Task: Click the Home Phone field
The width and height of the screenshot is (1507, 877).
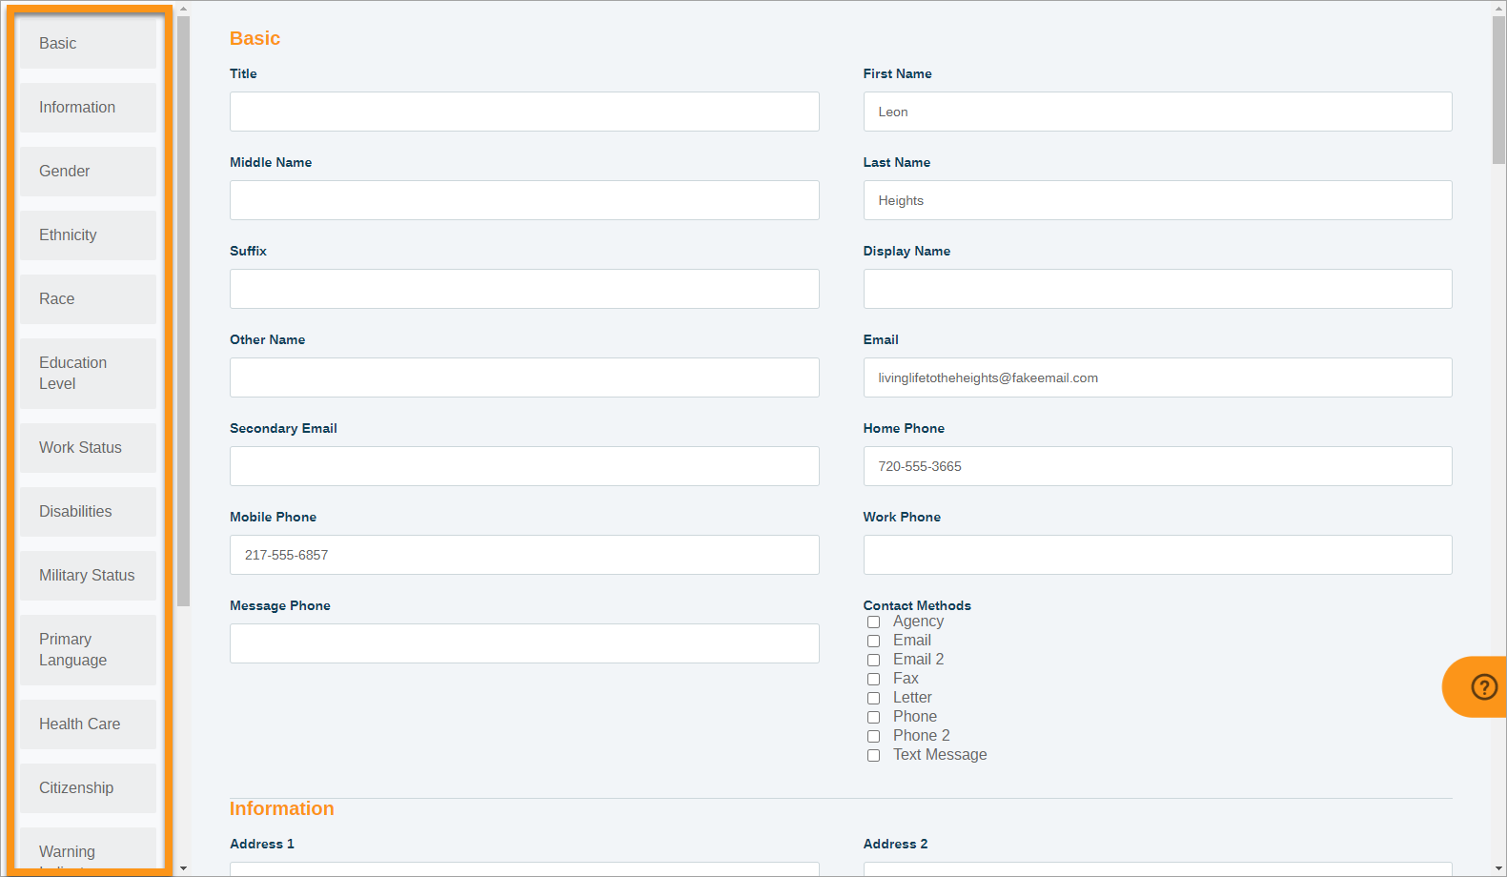Action: pos(1157,466)
